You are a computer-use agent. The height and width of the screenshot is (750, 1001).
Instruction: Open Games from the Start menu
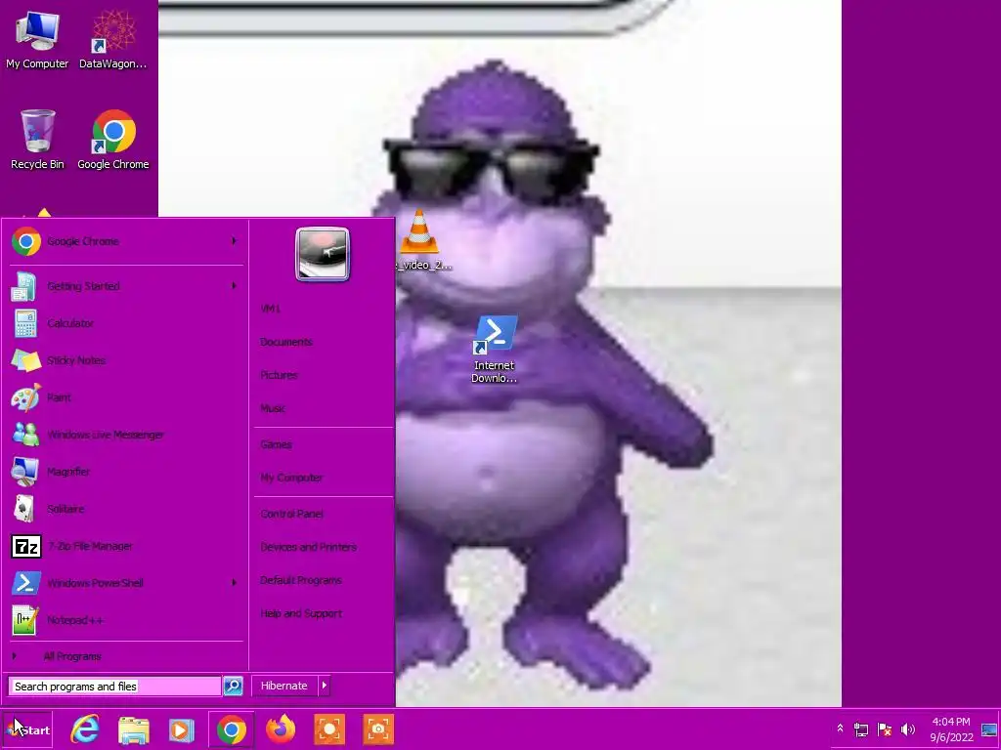(276, 444)
